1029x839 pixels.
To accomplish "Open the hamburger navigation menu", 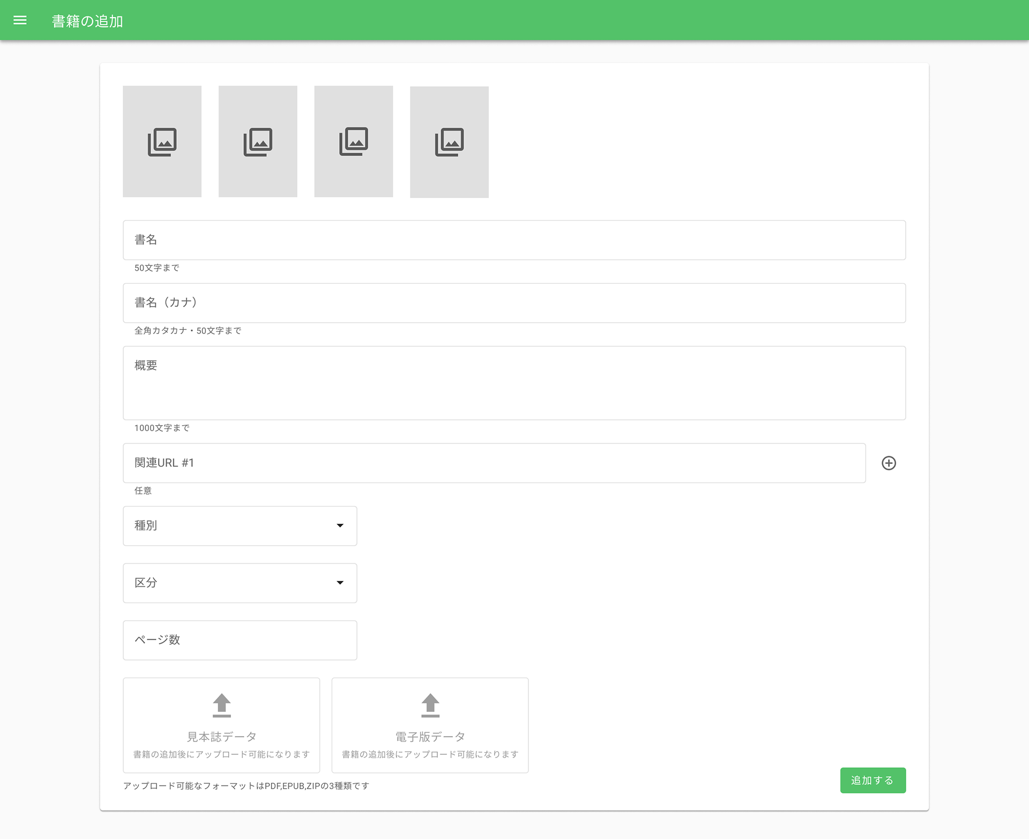I will (20, 20).
